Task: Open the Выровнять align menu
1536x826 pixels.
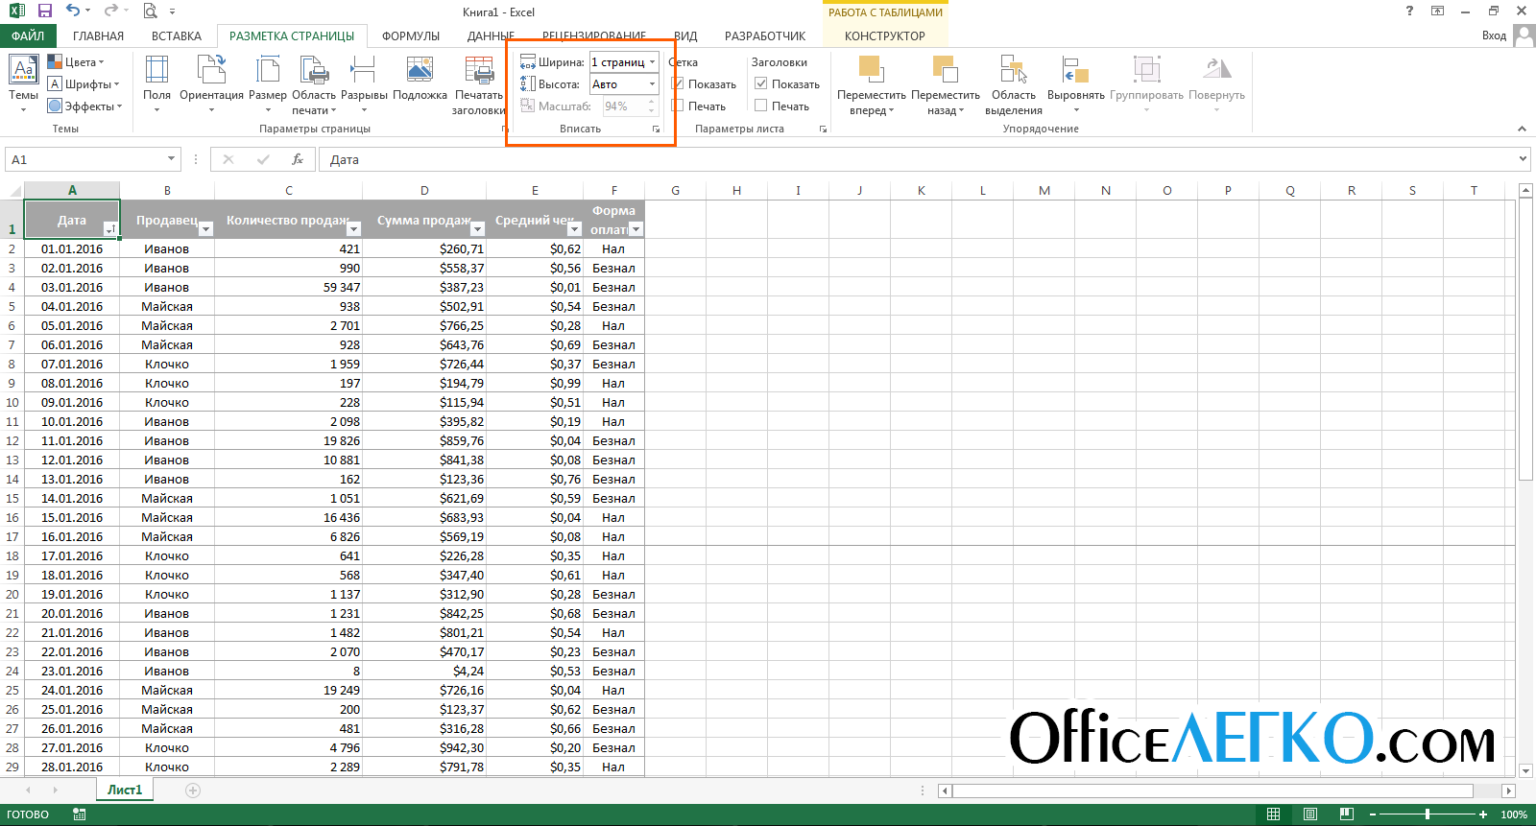Action: [x=1076, y=84]
